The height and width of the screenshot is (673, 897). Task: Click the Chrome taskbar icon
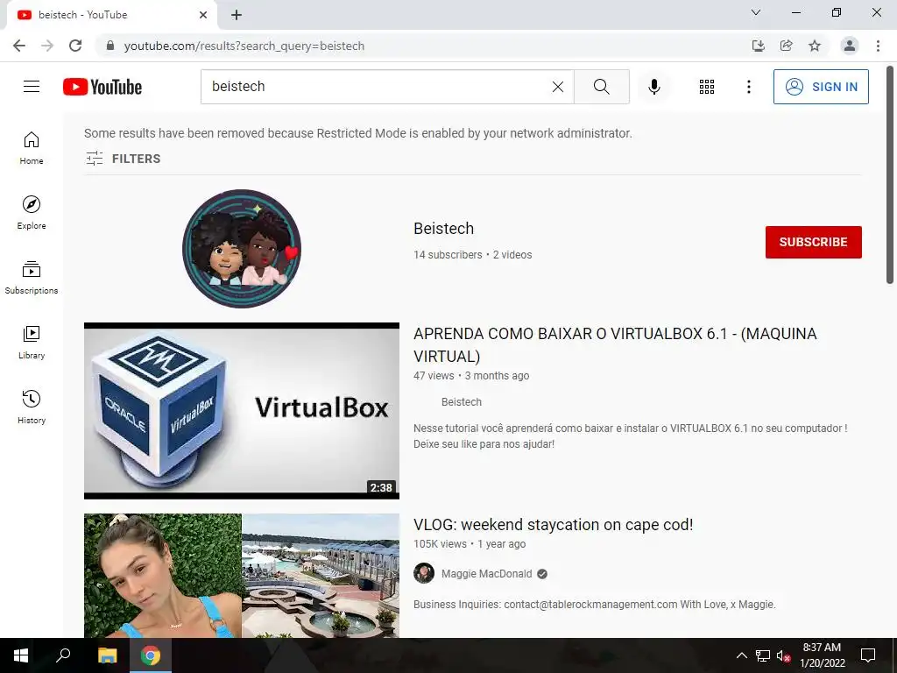click(151, 655)
